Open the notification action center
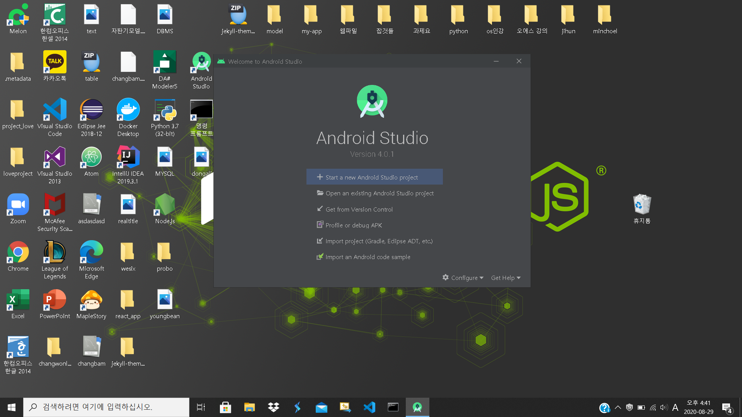The image size is (742, 417). pyautogui.click(x=727, y=407)
